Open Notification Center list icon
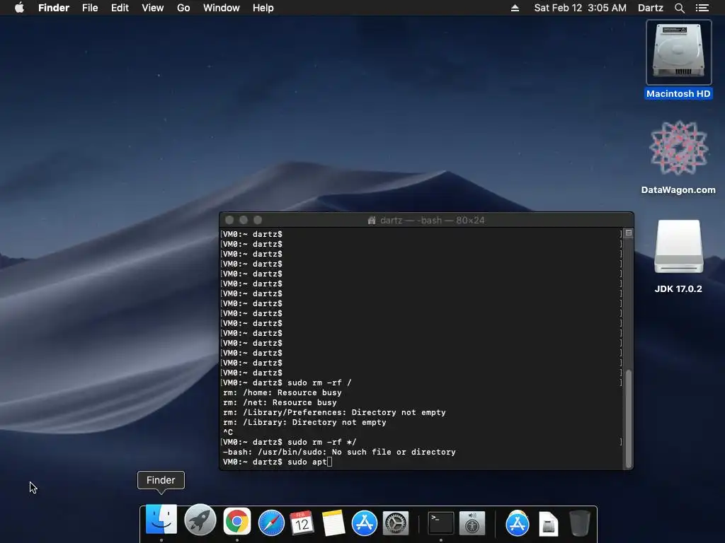Image resolution: width=725 pixels, height=543 pixels. coord(702,8)
